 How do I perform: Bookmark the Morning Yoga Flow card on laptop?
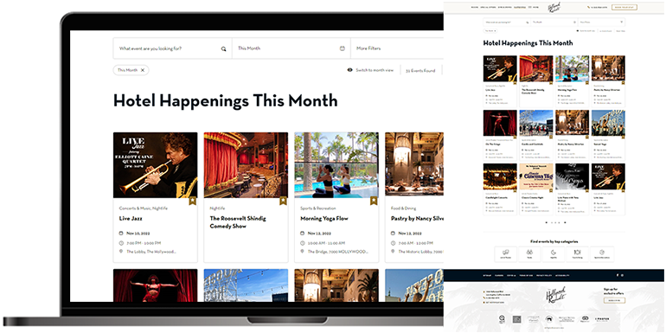tap(374, 201)
